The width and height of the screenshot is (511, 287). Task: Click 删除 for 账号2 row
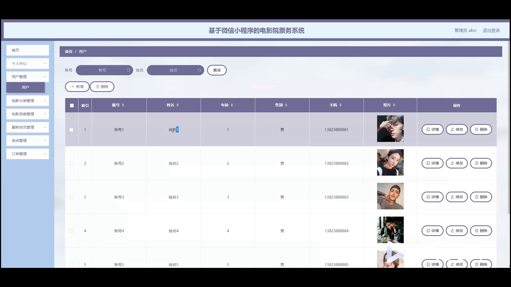click(x=481, y=163)
